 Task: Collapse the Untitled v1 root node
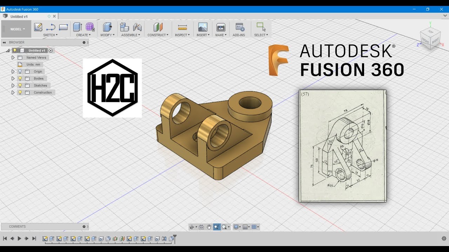tap(8, 51)
